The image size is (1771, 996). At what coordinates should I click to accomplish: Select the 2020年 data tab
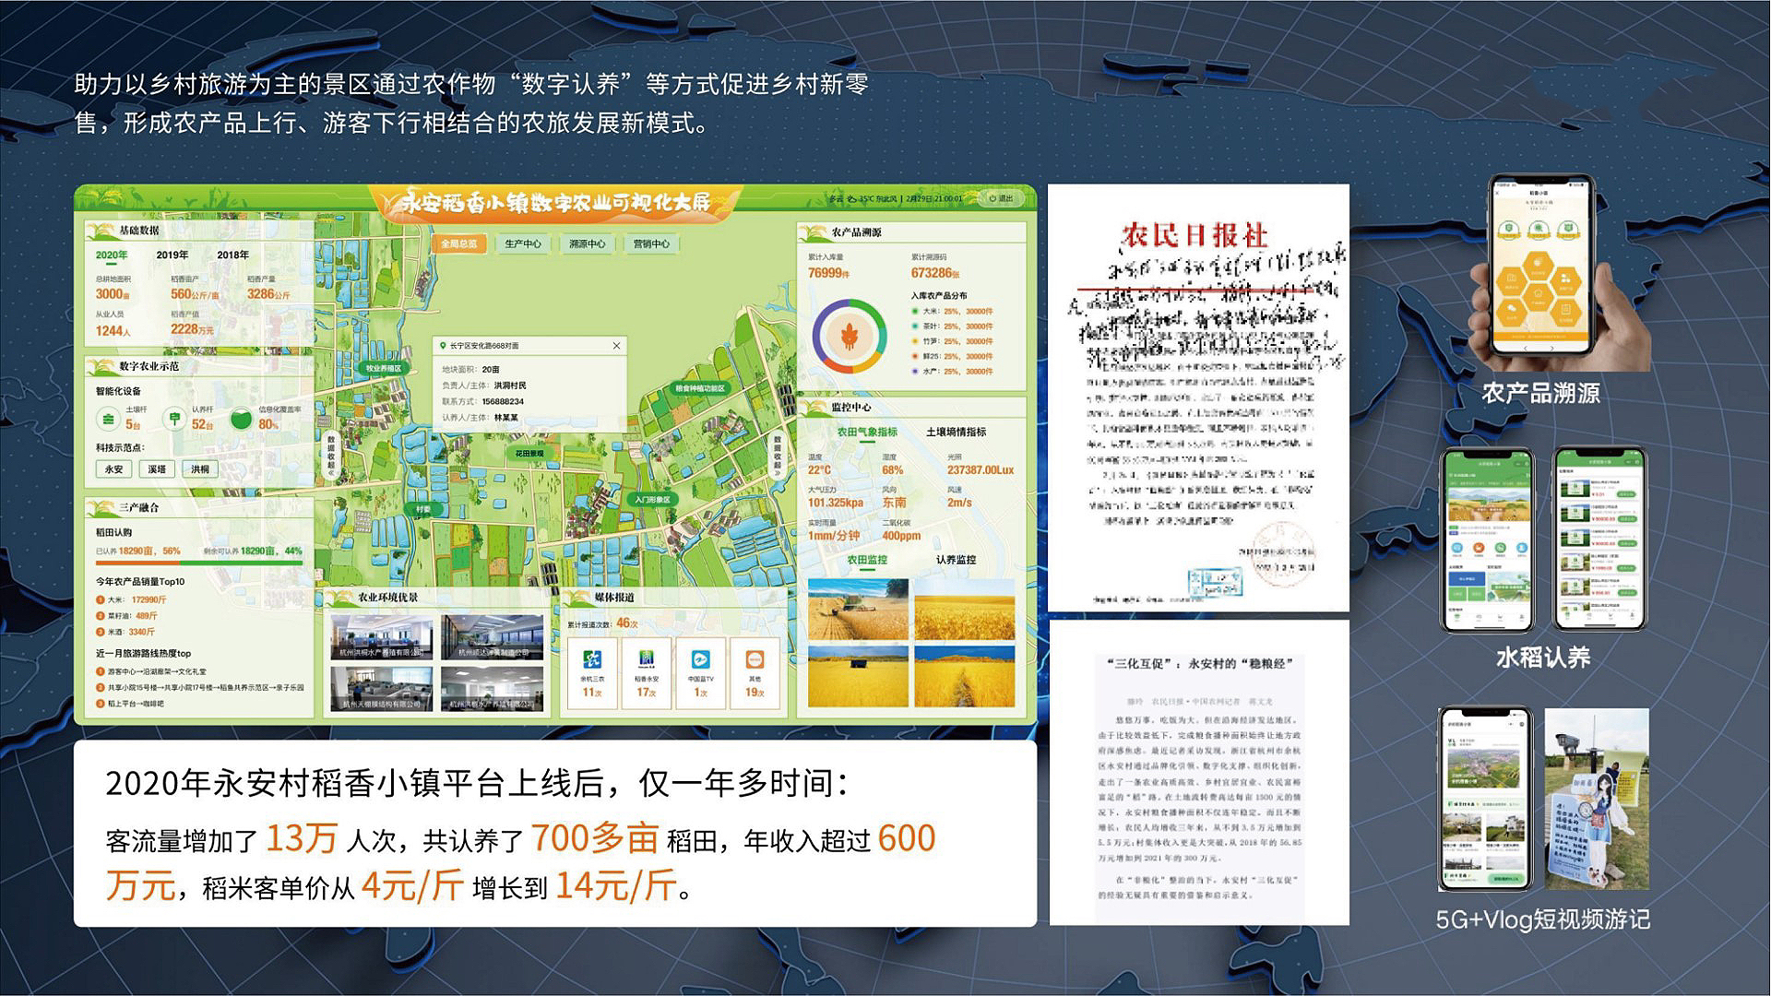[x=112, y=255]
